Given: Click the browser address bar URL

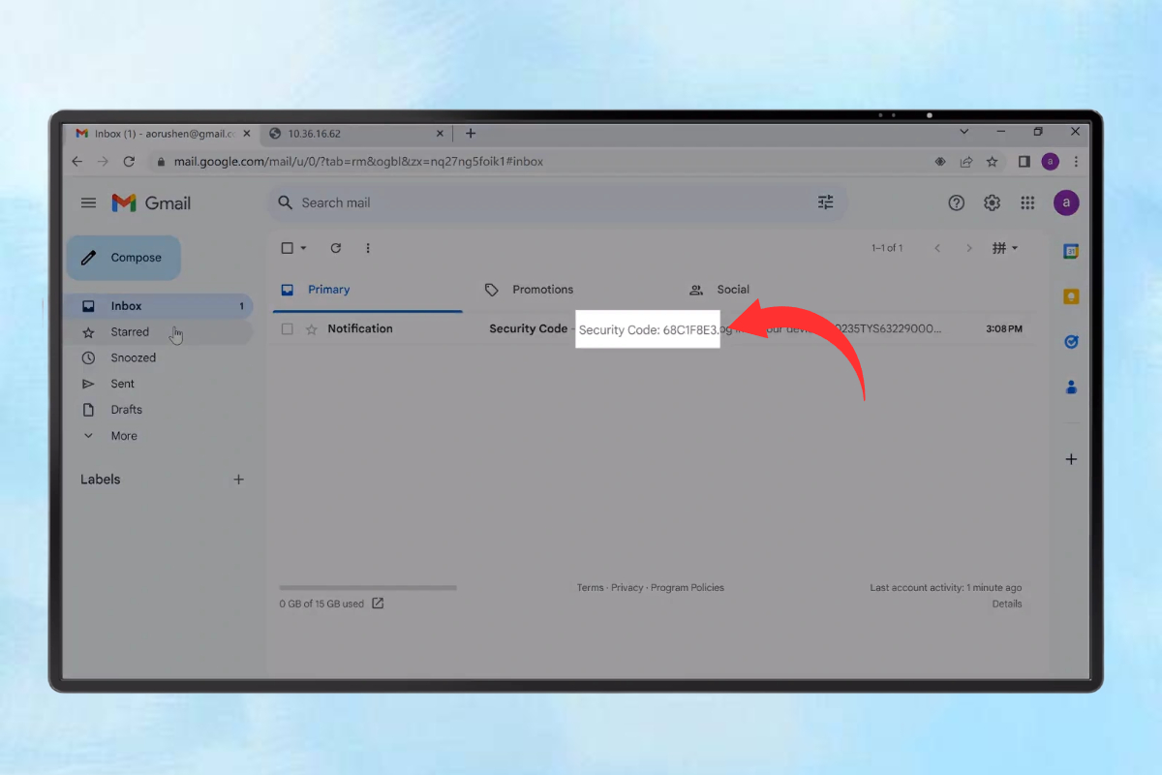Looking at the screenshot, I should click(358, 162).
